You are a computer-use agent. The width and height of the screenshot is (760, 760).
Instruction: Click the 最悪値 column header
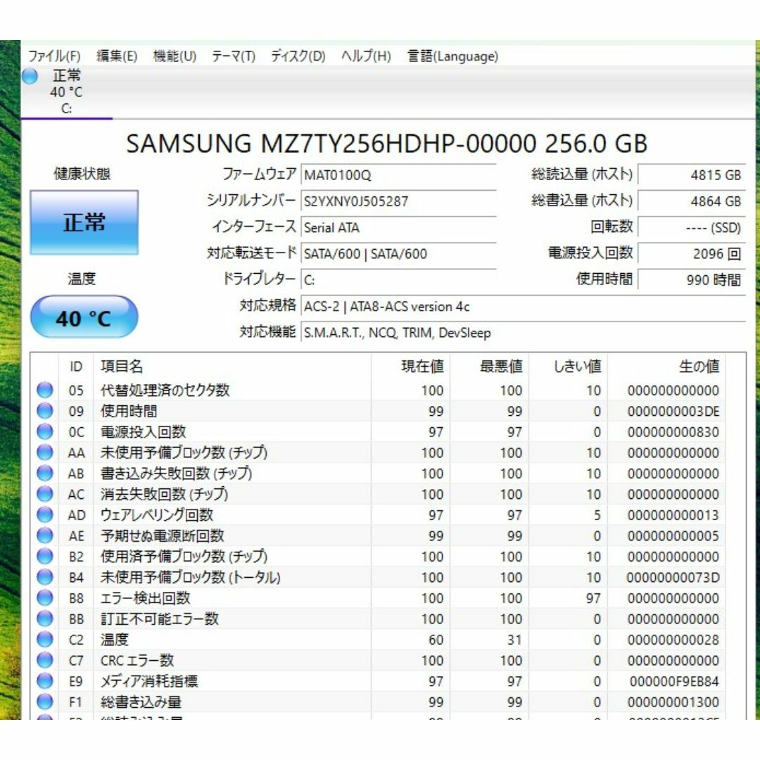[489, 367]
